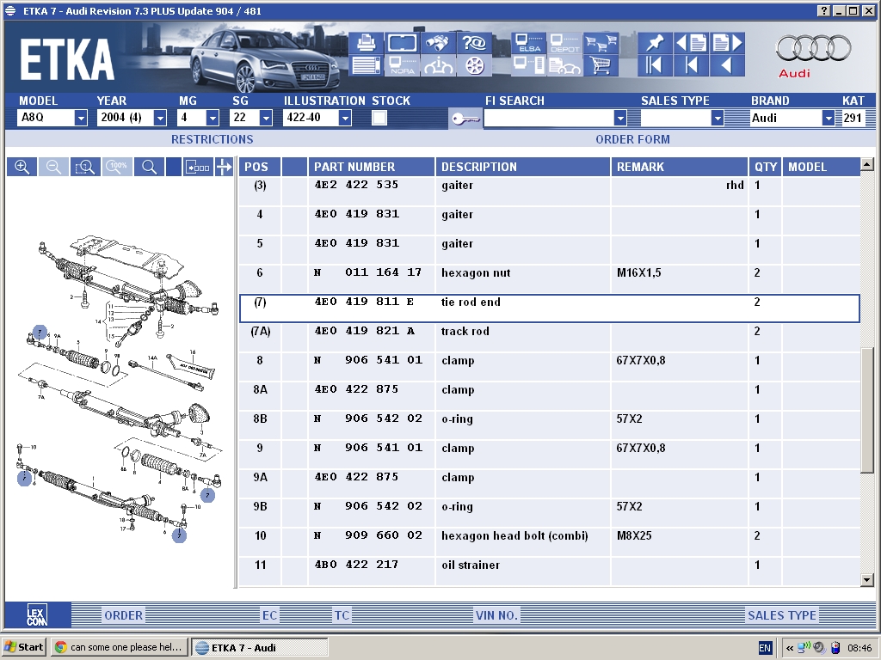Click the computer-to-server icon under ELSA
Image resolution: width=881 pixels, height=660 pixels.
[529, 65]
